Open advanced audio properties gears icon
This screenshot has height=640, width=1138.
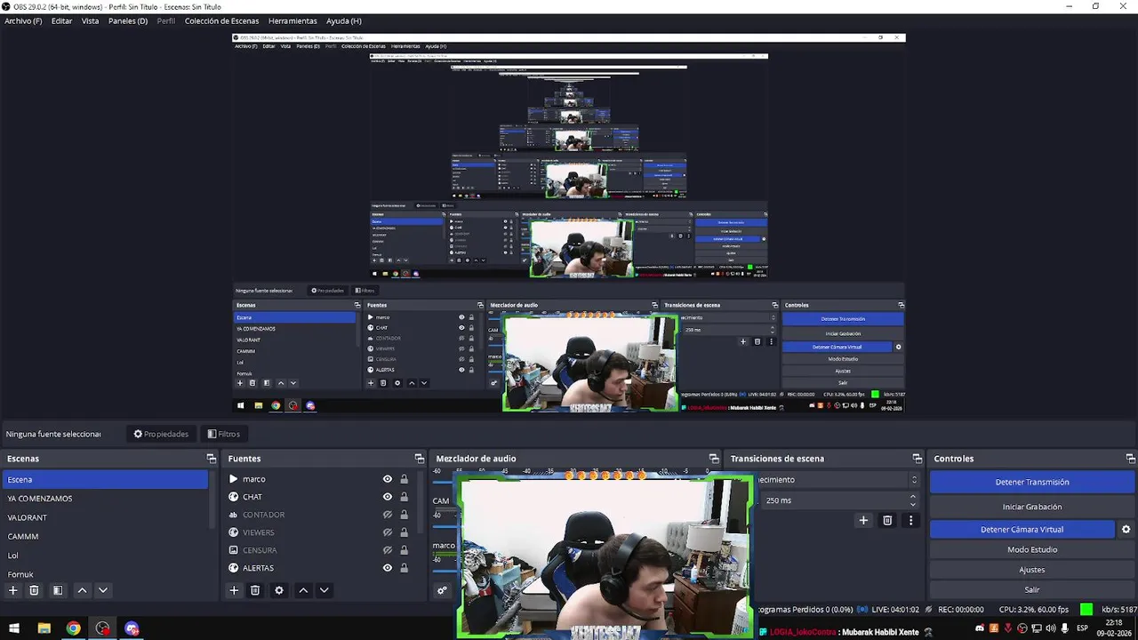(x=442, y=590)
